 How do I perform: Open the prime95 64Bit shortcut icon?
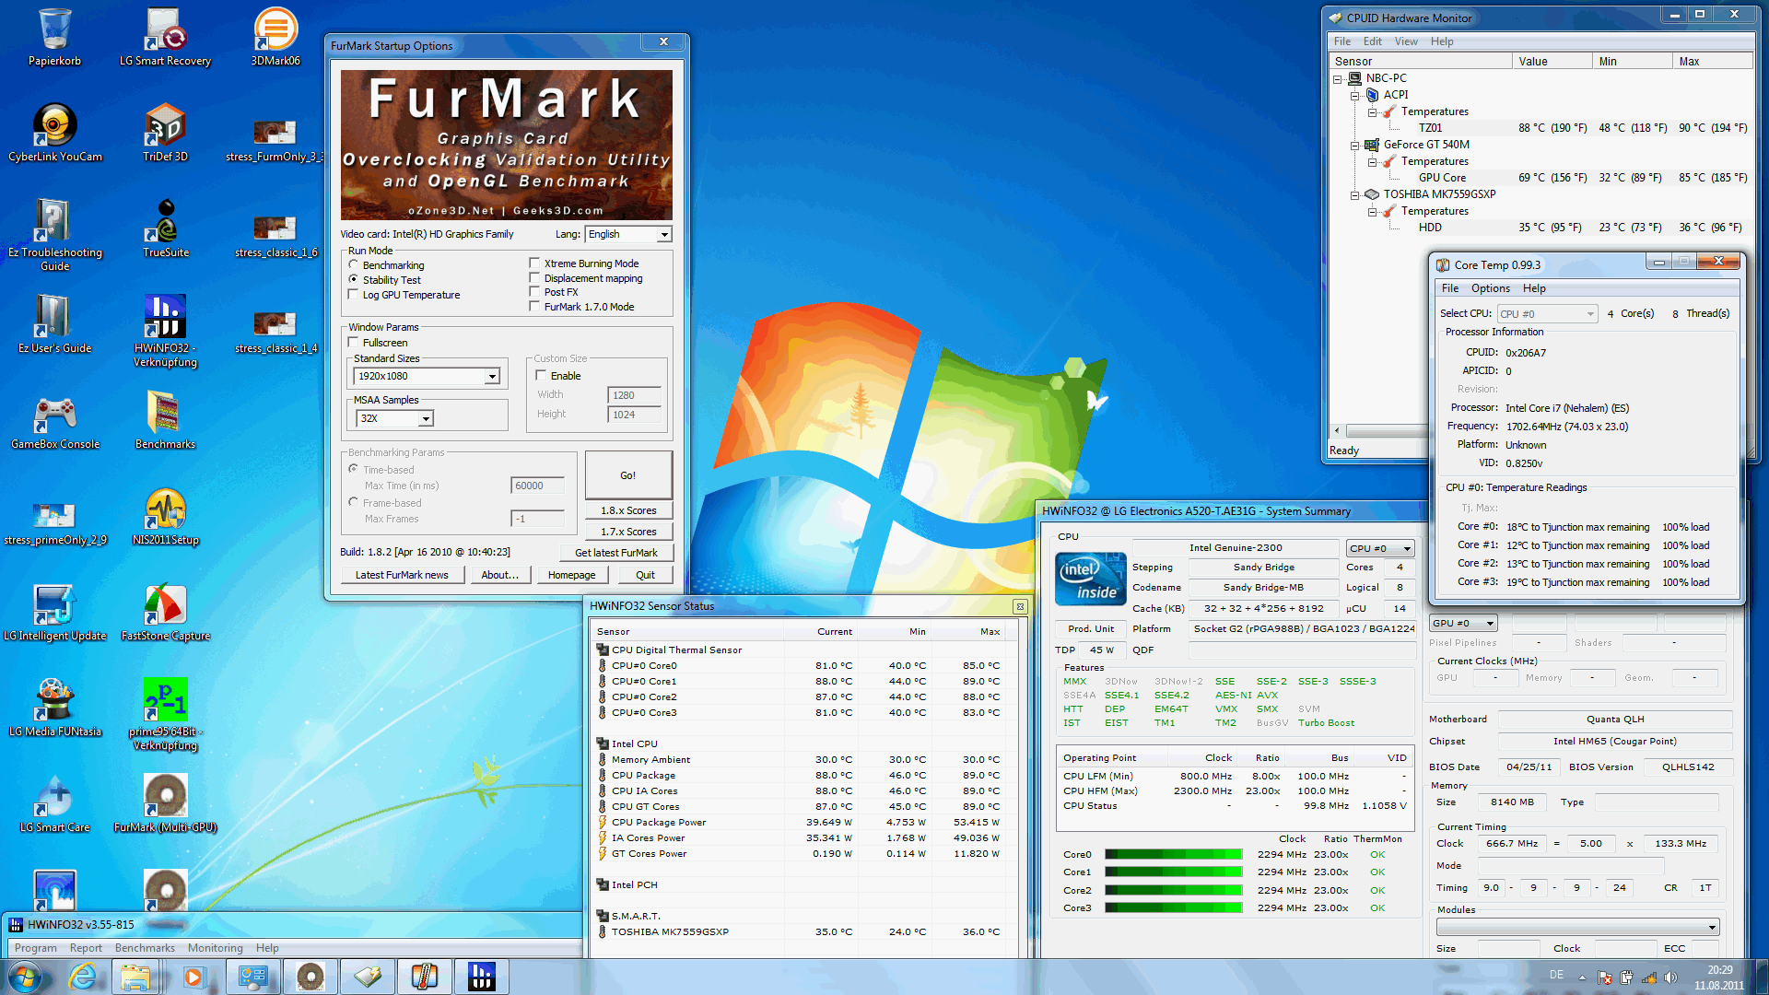tap(165, 700)
